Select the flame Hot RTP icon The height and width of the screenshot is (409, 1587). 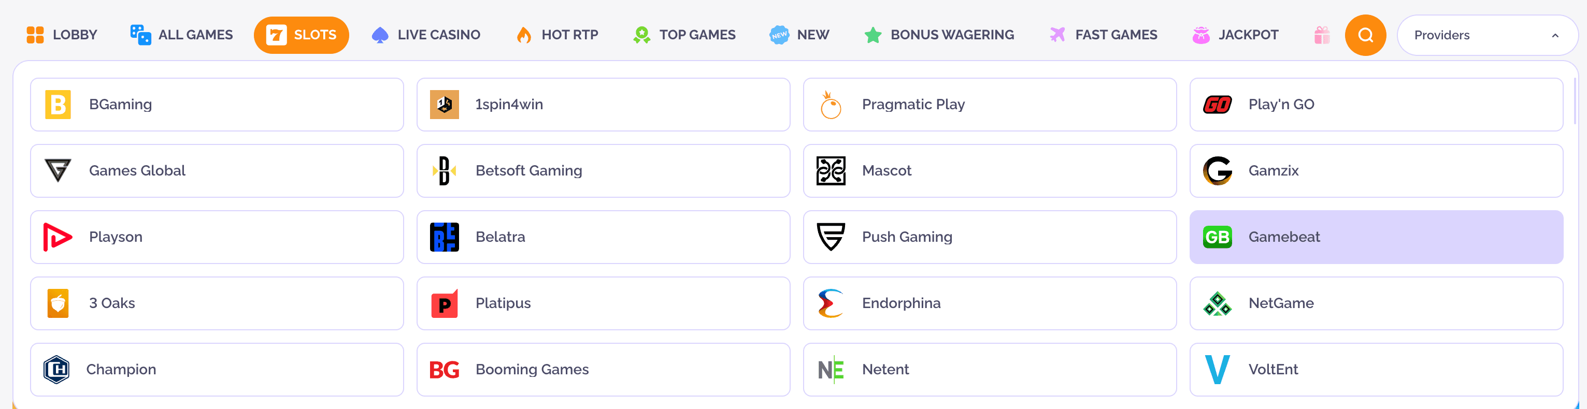(524, 35)
